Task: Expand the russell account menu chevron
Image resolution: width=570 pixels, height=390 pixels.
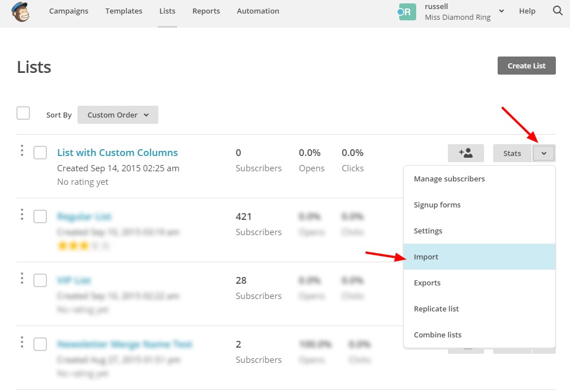Action: click(501, 11)
